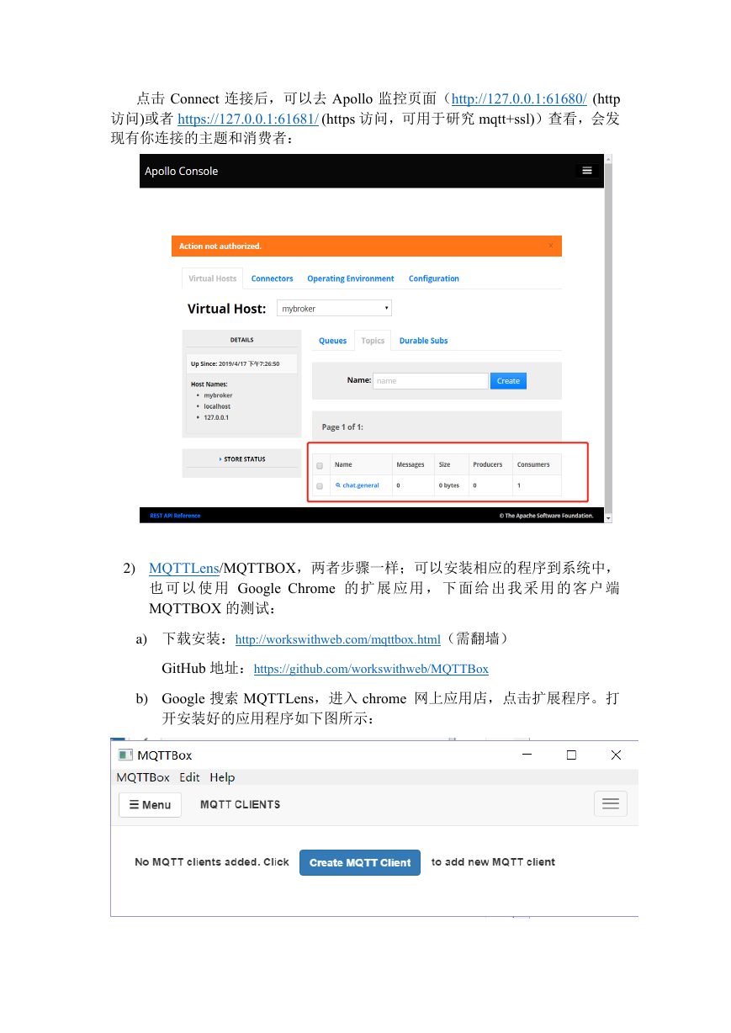The image size is (731, 1033).
Task: Select the Durable Subs sub-tab
Action: pyautogui.click(x=423, y=341)
